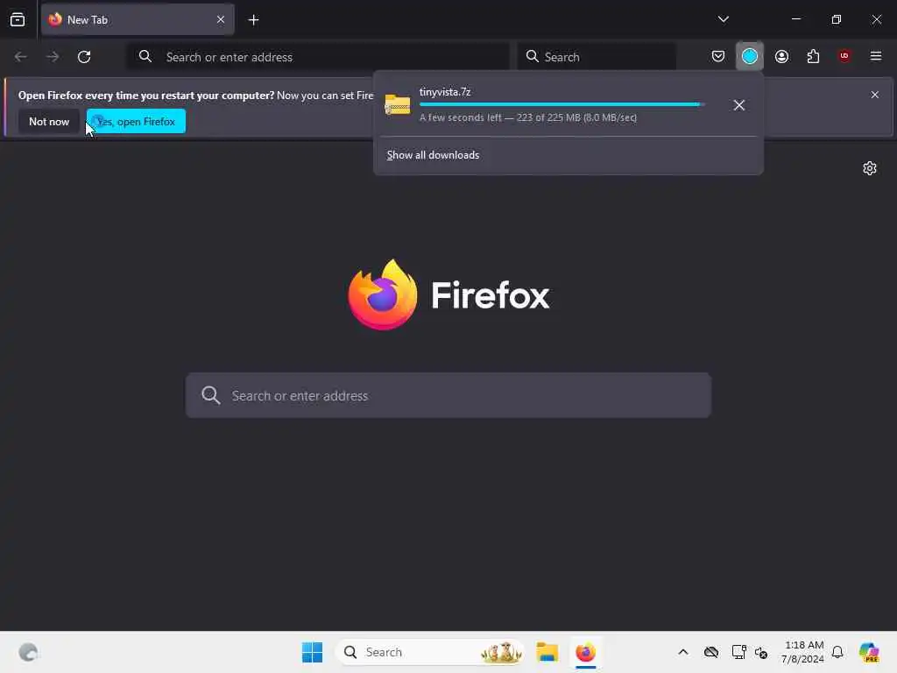This screenshot has height=673, width=897.
Task: Open the Extensions puzzle icon
Action: 813,56
